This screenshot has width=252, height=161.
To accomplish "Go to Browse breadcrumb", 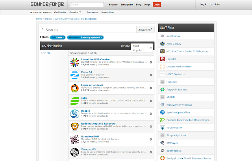I will coord(48,19).
